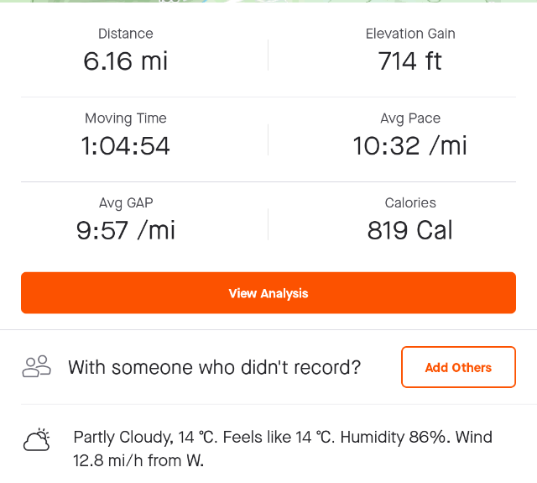Select the Moving Time label
The width and height of the screenshot is (537, 483).
pyautogui.click(x=126, y=118)
